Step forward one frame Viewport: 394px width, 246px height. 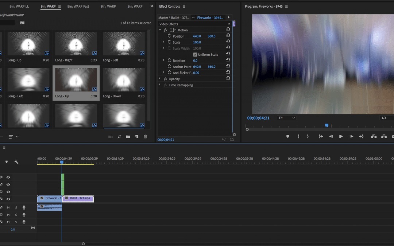tap(351, 136)
